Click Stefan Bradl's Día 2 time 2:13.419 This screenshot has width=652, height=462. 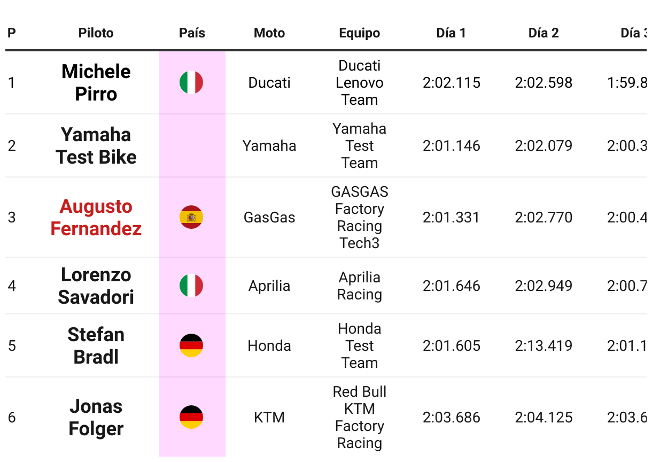point(544,345)
